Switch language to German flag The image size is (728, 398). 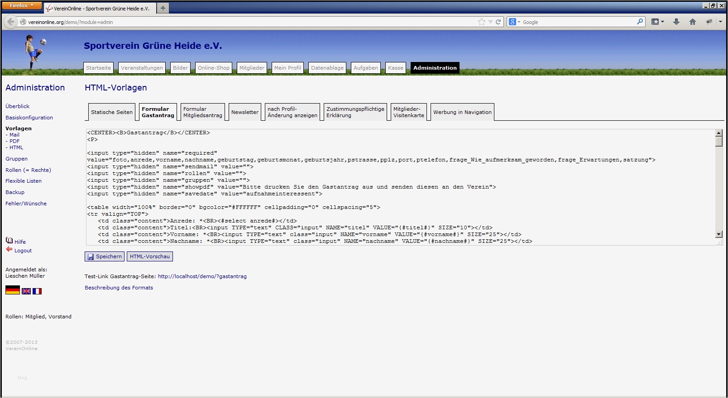point(13,290)
